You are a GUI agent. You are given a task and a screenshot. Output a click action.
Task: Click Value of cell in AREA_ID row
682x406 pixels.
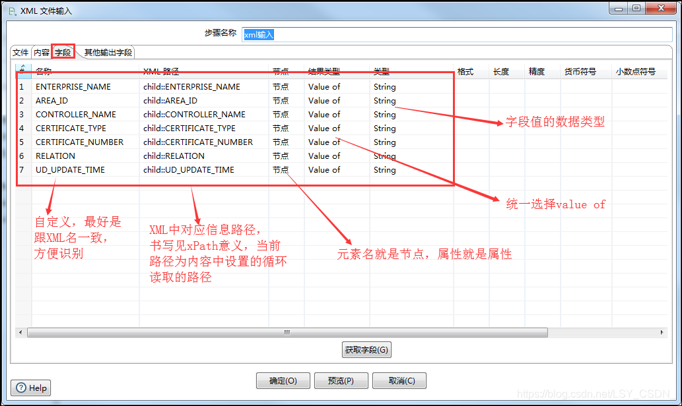tap(337, 101)
